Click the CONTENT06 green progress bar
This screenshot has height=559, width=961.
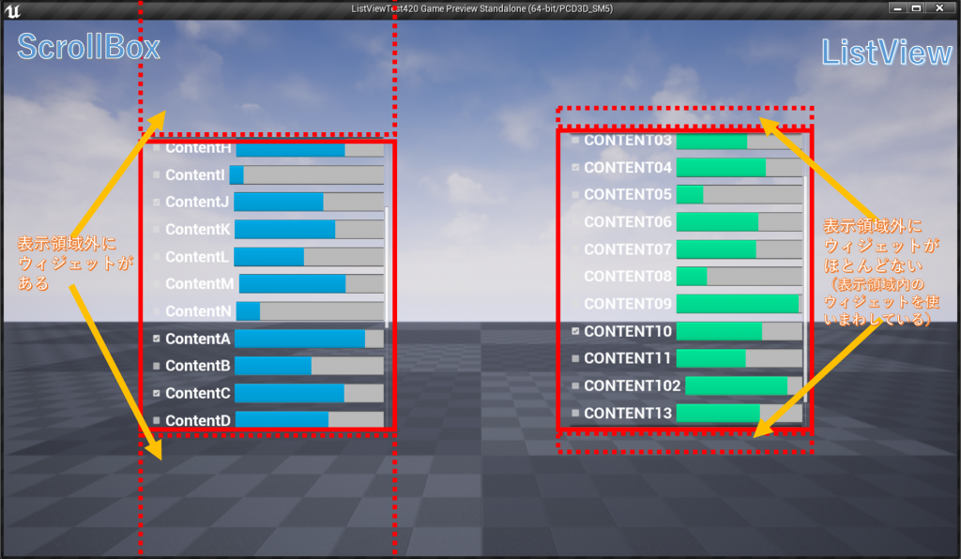click(740, 221)
